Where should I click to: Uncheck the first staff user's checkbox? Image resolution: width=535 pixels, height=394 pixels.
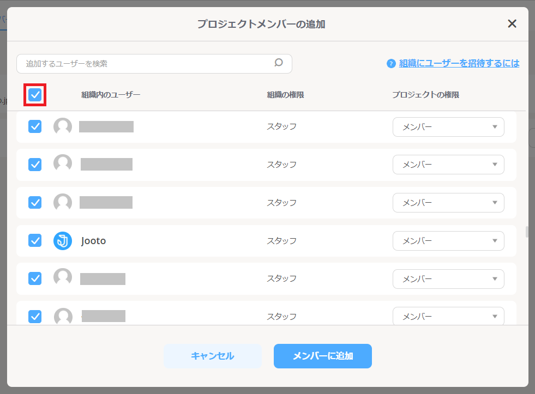pos(34,126)
